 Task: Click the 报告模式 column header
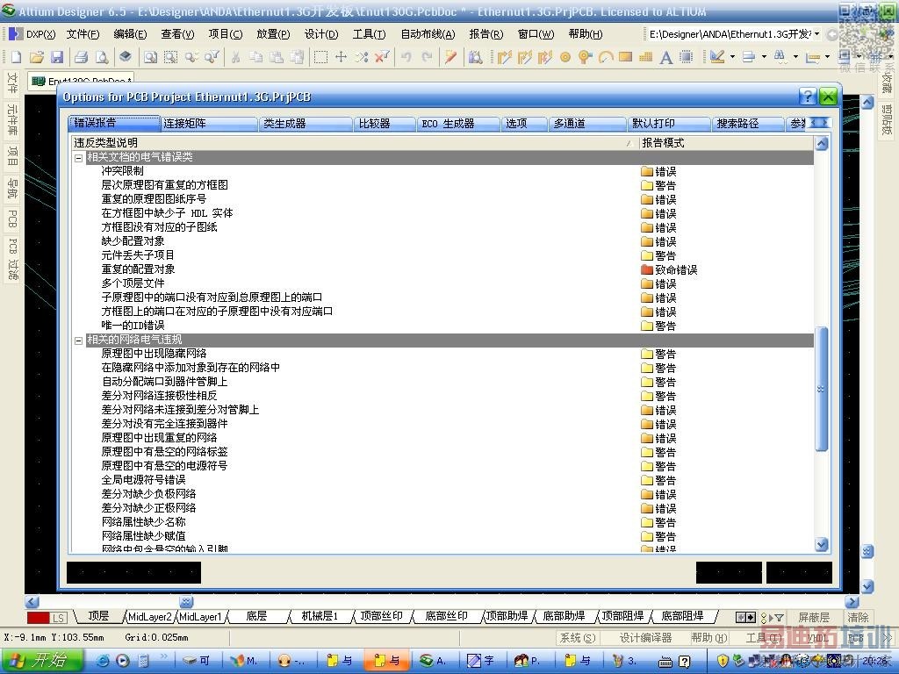pyautogui.click(x=725, y=143)
